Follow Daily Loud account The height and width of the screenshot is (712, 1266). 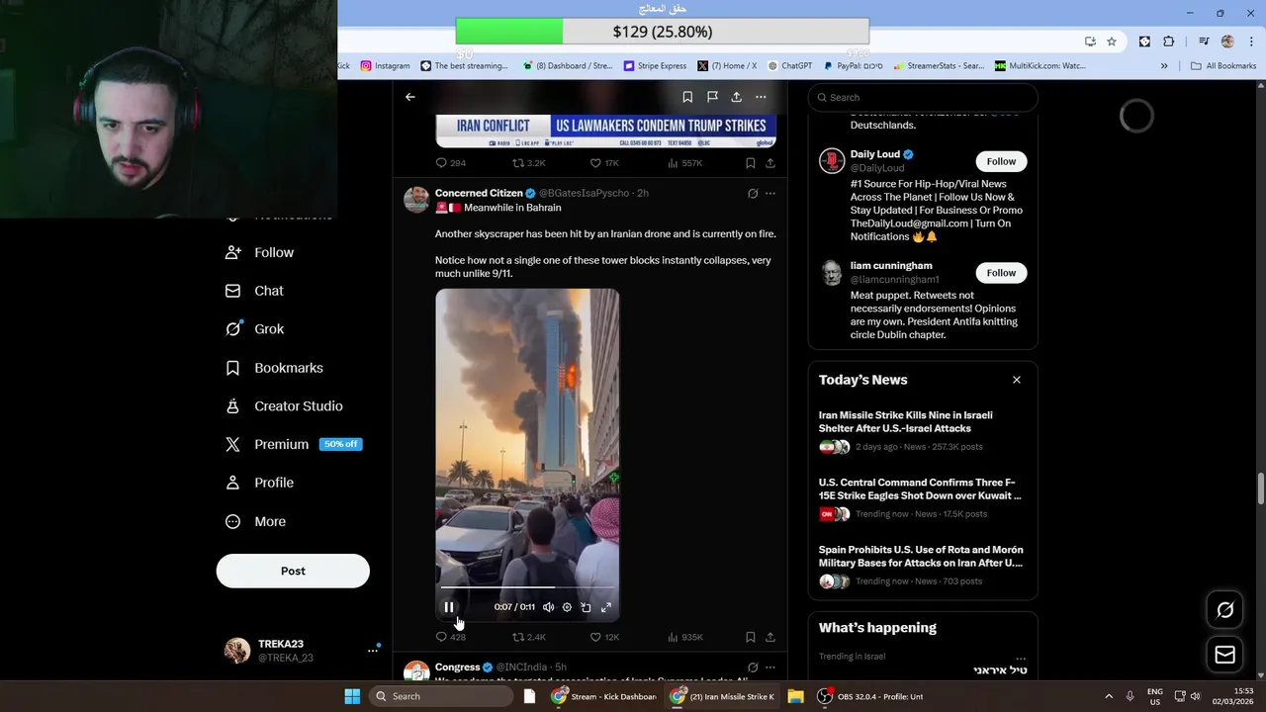tap(1001, 161)
